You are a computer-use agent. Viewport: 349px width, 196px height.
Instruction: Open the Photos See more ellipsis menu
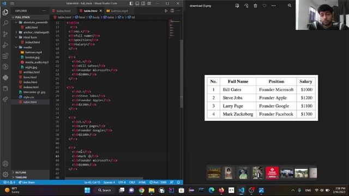[x=274, y=5]
